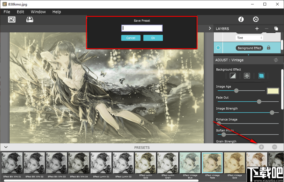284x182 pixels.
Task: Click the save image icon in toolbar
Action: click(x=30, y=19)
